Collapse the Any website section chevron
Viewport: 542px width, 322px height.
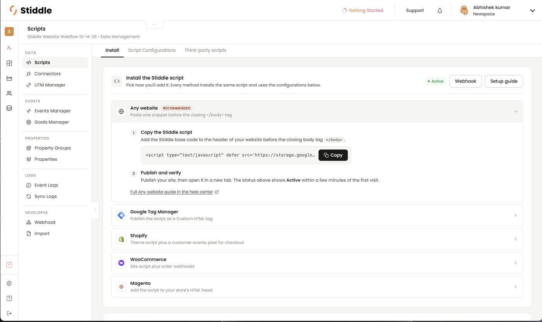[515, 111]
